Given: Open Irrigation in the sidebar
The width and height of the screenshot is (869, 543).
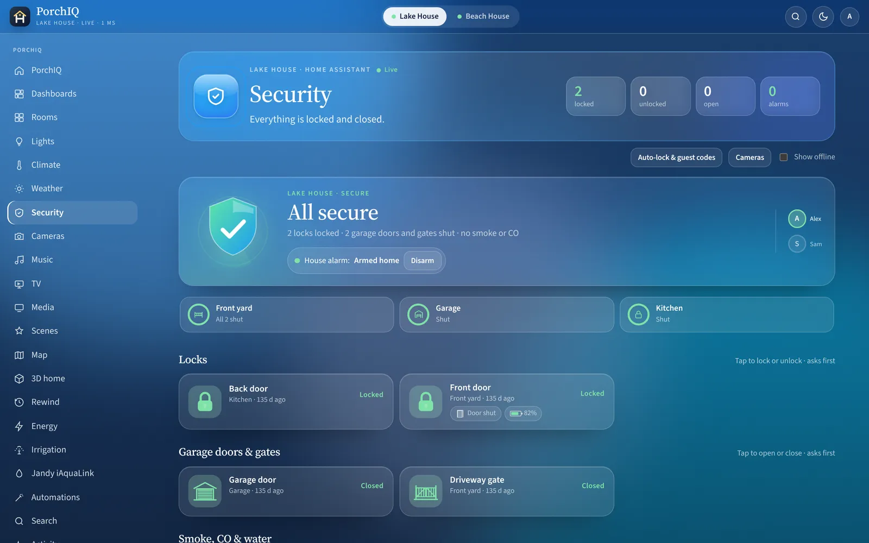Looking at the screenshot, I should 72,450.
